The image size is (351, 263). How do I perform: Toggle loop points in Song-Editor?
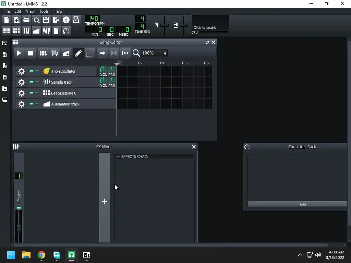tap(114, 53)
